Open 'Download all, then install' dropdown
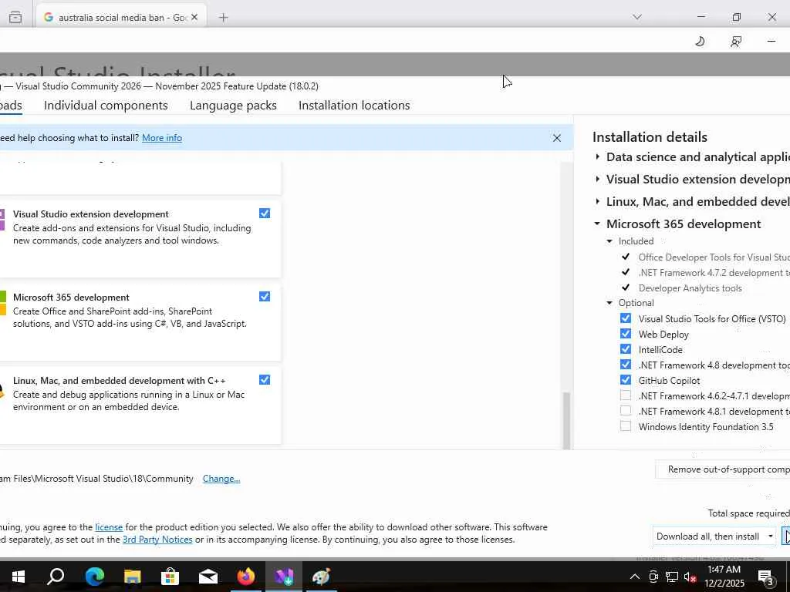This screenshot has height=592, width=790. 714,536
